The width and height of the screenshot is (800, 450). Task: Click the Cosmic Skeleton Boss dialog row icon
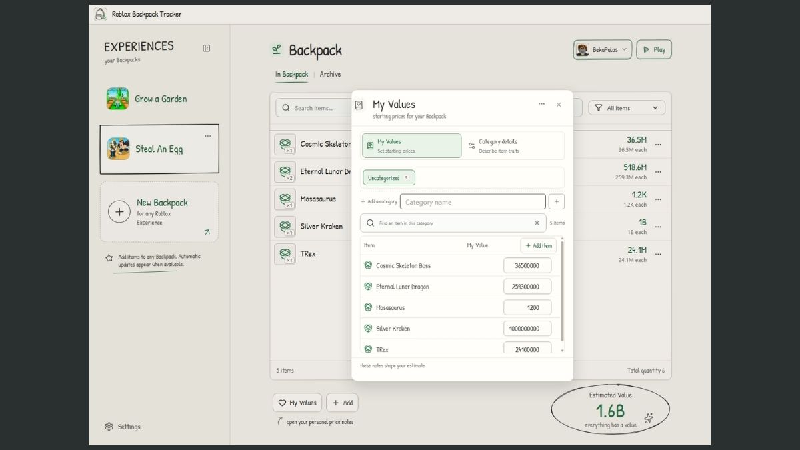coord(368,266)
